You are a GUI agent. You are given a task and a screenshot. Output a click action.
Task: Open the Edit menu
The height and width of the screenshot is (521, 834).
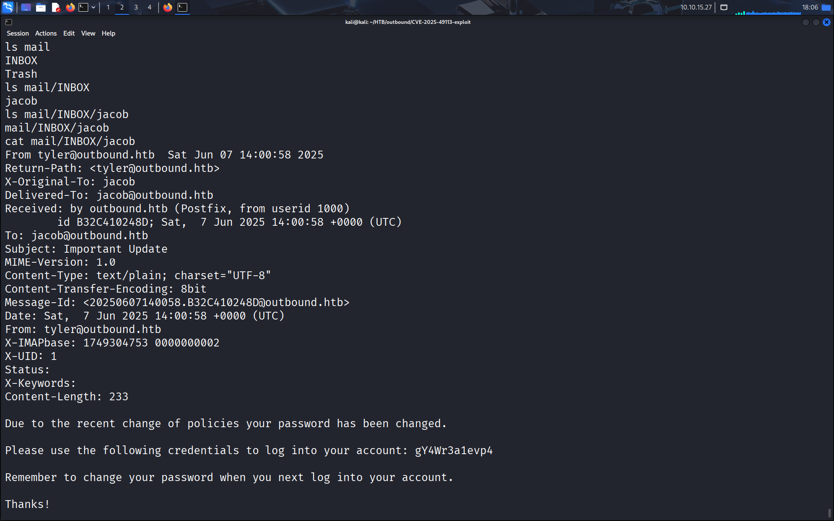coord(69,33)
